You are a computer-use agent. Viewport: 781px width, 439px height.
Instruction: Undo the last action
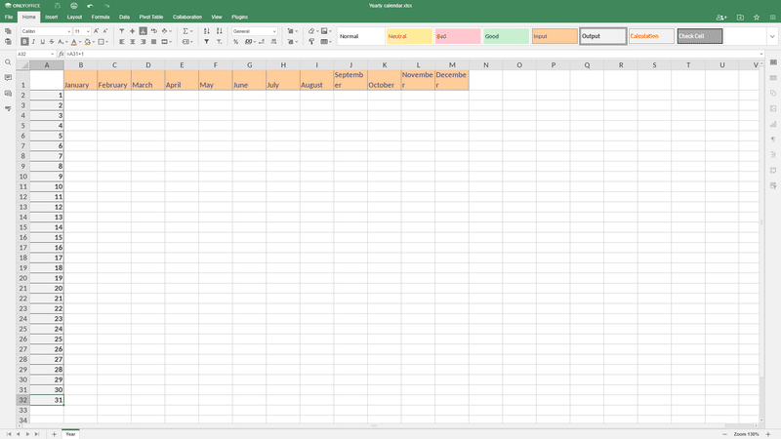pyautogui.click(x=90, y=6)
